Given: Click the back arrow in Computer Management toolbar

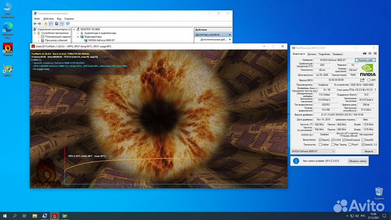Looking at the screenshot, I should pos(35,24).
